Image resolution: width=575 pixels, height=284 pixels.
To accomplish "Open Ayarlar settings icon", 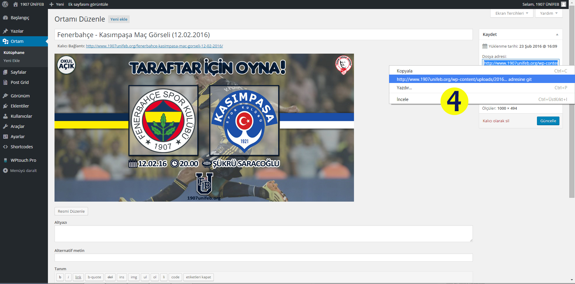I will click(x=5, y=137).
